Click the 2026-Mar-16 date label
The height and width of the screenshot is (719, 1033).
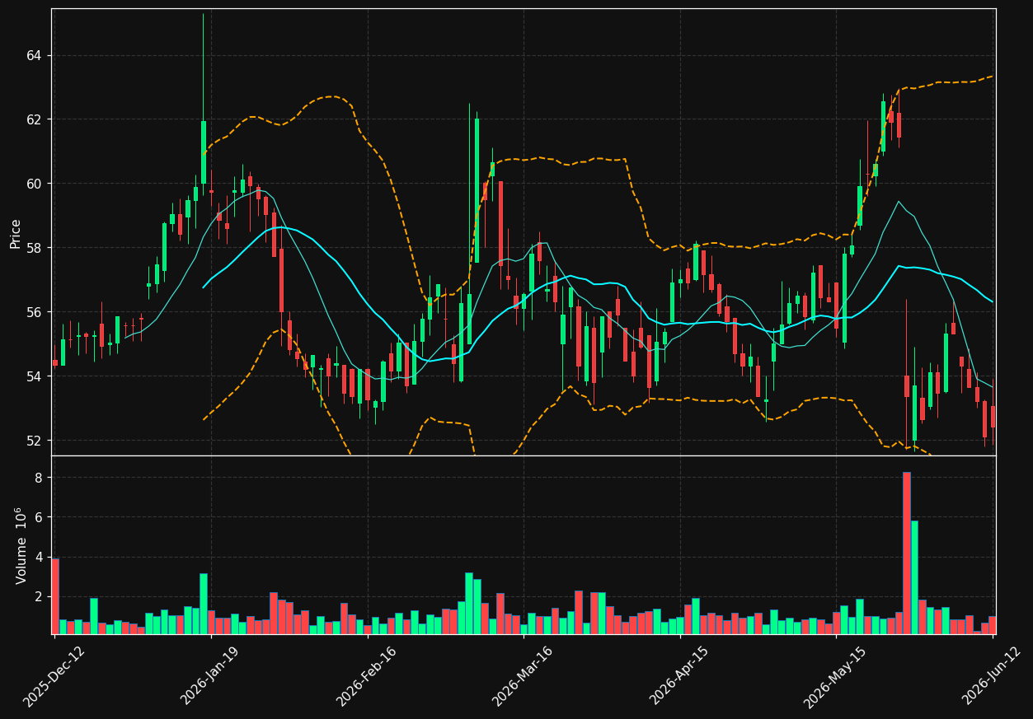pos(524,676)
